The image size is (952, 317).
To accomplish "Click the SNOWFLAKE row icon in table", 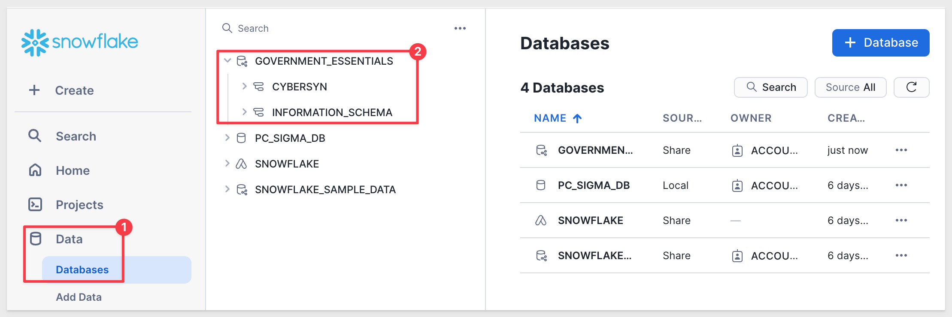I will pos(541,220).
